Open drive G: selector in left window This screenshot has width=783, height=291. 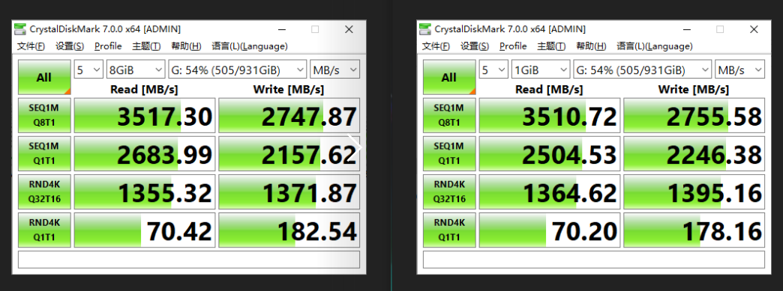tap(238, 70)
